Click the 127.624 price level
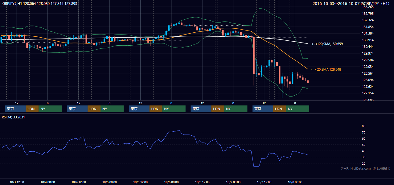The width and height of the screenshot is (394, 185). (x=368, y=87)
